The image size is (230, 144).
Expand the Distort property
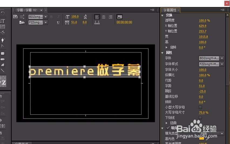167,123
